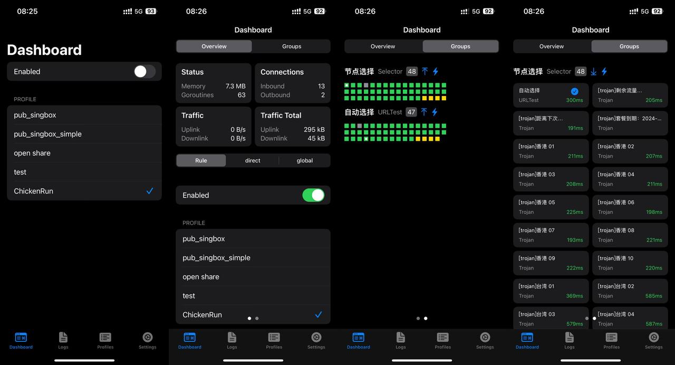
Task: Expand 节点选择 Selector group showing the square grid
Action: click(x=425, y=71)
